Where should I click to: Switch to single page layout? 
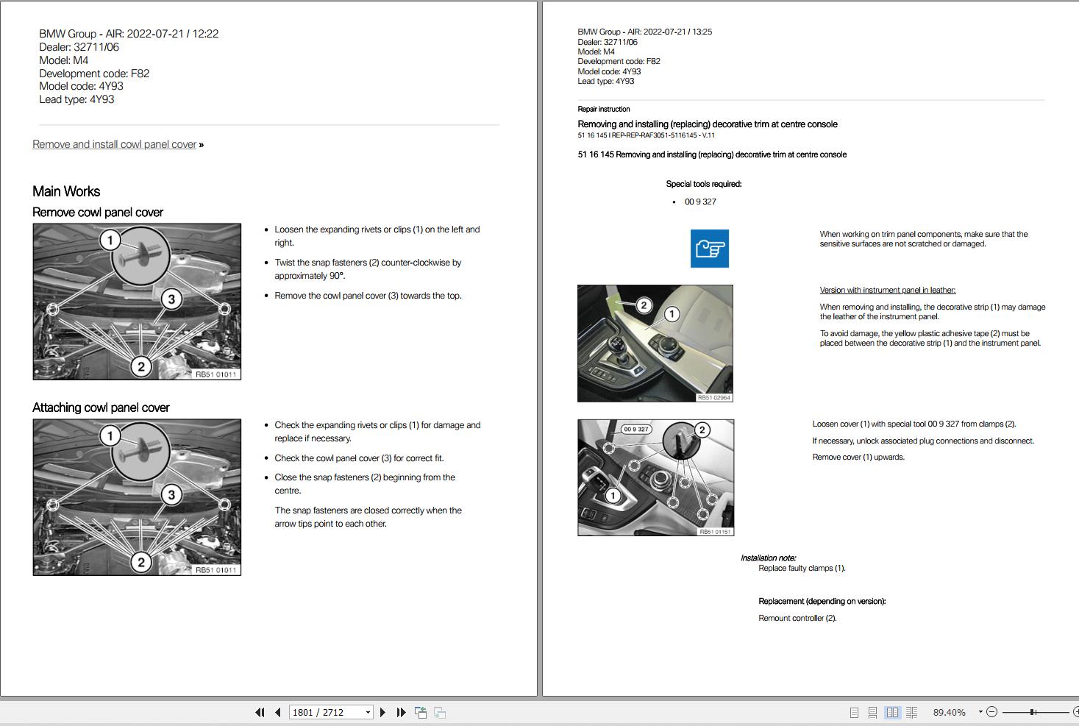tap(854, 712)
